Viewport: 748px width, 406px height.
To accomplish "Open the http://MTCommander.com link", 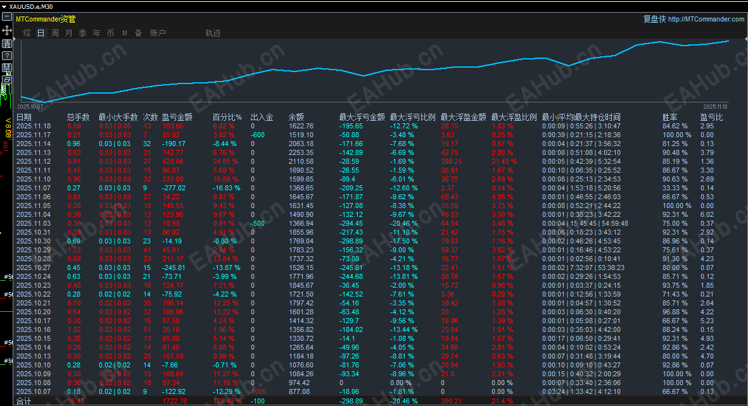I will (x=706, y=19).
